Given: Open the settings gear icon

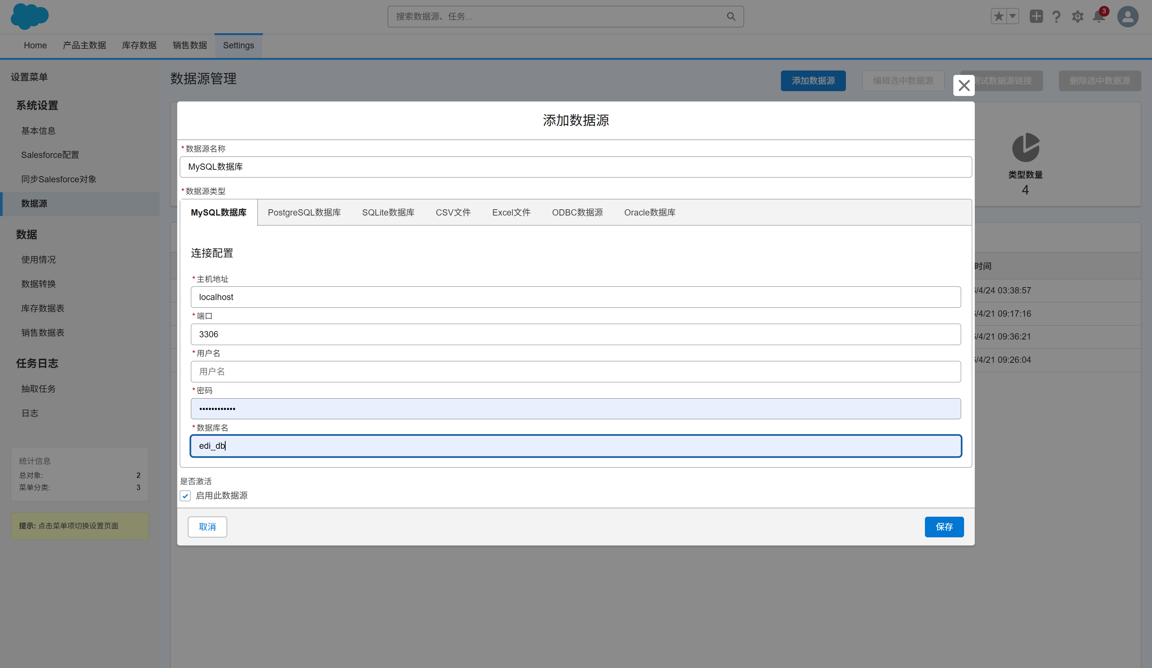Looking at the screenshot, I should pyautogui.click(x=1077, y=17).
